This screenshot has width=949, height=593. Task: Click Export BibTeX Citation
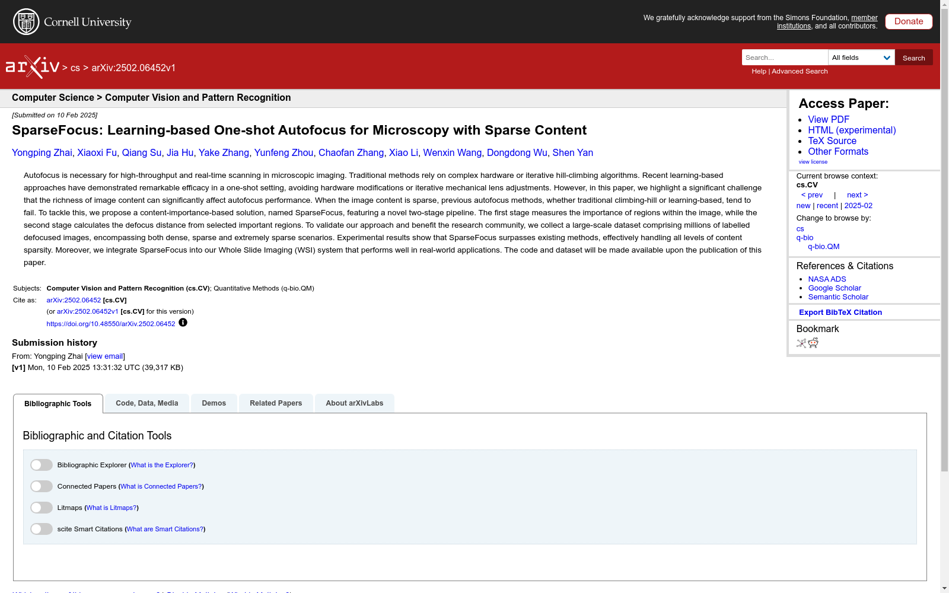pos(840,313)
